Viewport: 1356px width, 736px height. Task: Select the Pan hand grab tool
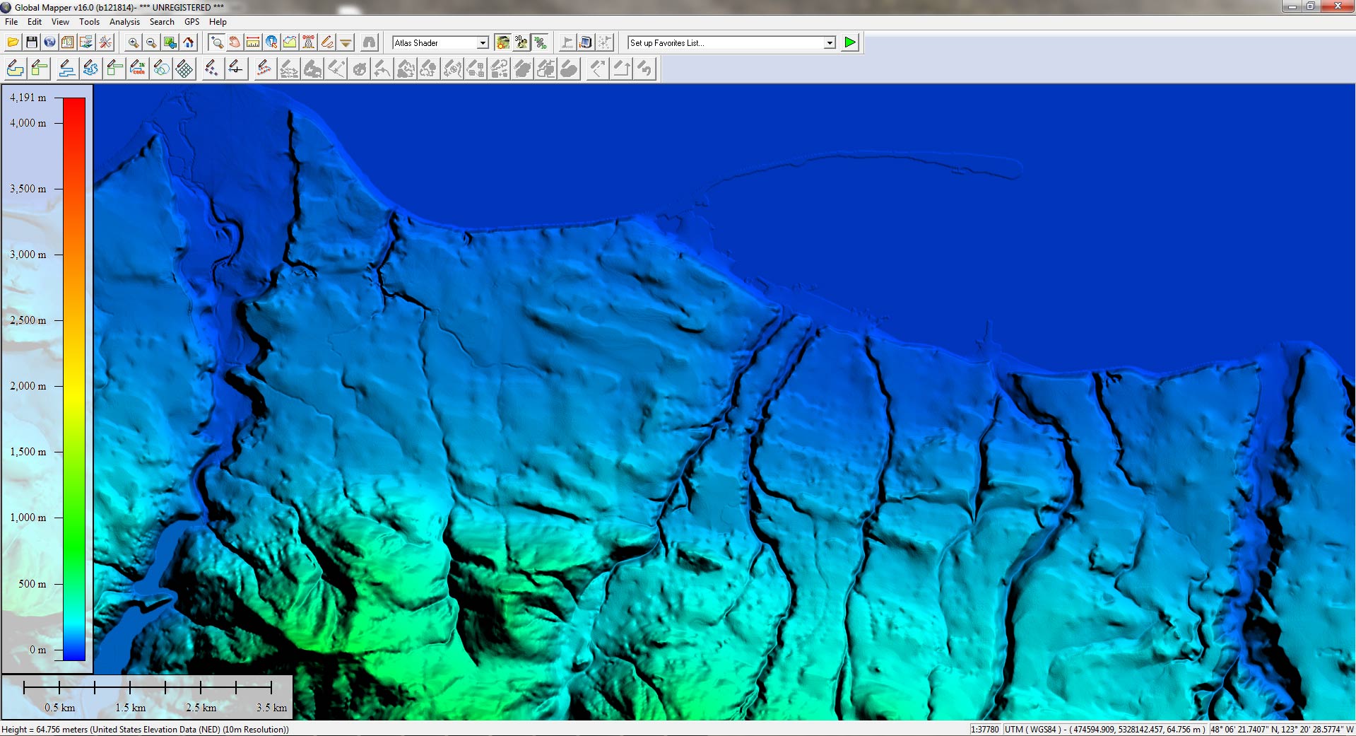[x=235, y=43]
